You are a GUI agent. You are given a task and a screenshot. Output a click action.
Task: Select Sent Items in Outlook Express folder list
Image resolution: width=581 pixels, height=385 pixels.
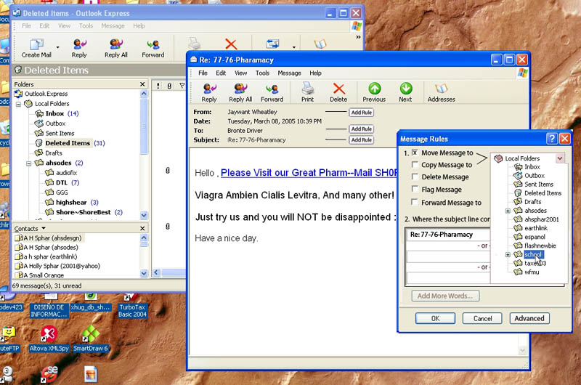coord(54,133)
